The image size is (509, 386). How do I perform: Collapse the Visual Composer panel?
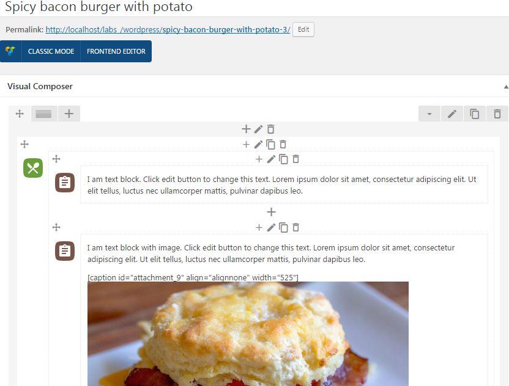[506, 87]
